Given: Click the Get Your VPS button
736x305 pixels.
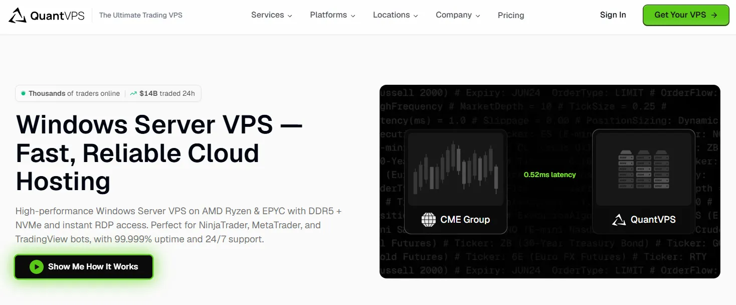Looking at the screenshot, I should click(686, 15).
